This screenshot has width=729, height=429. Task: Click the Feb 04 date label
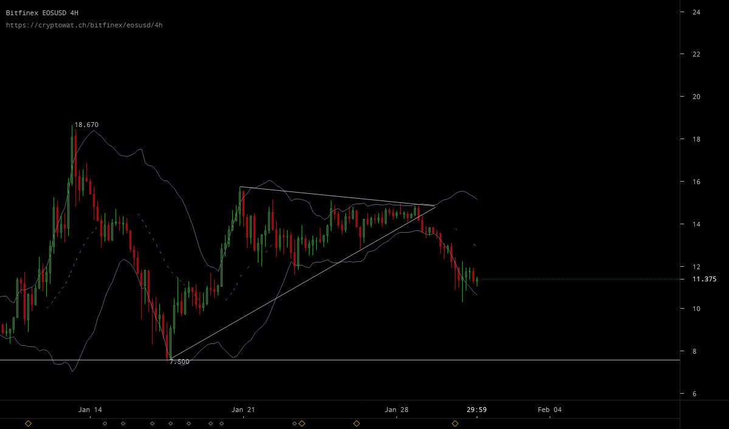(x=550, y=410)
